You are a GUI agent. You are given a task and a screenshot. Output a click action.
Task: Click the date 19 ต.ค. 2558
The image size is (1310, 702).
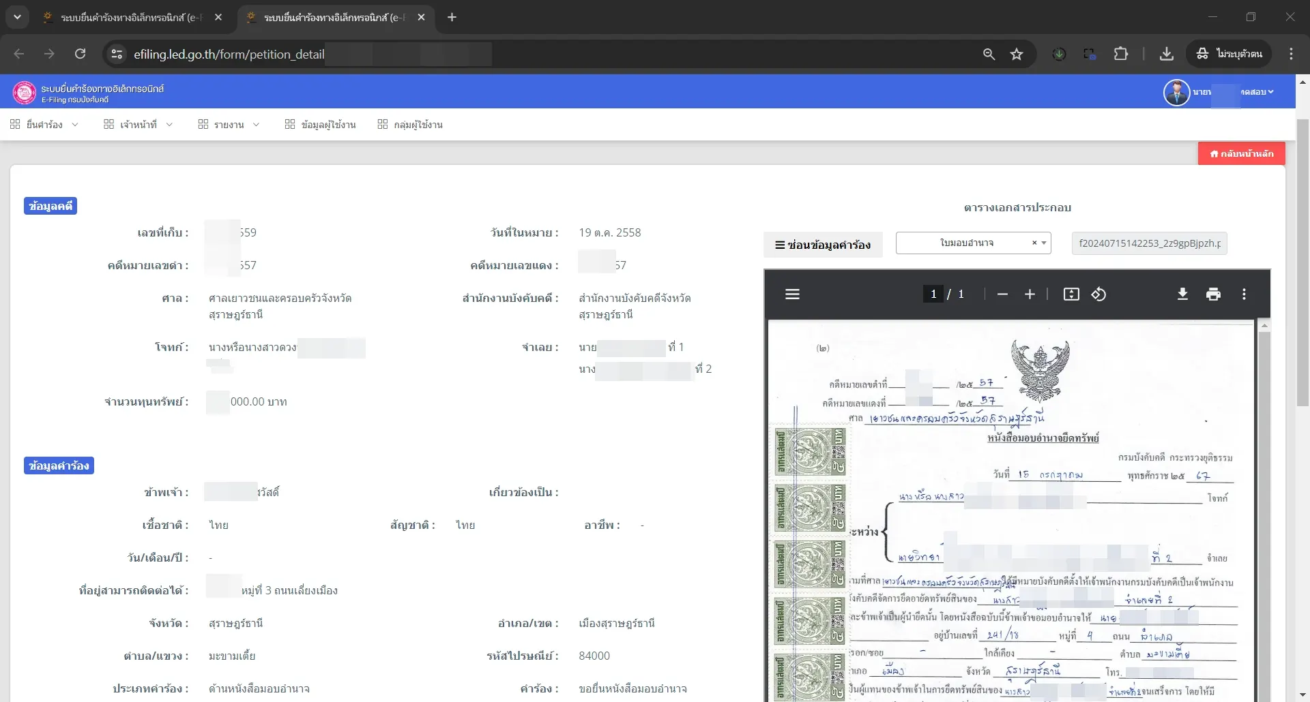coord(610,232)
